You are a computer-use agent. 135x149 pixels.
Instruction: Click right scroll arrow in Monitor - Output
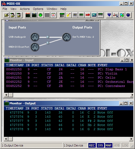tap(131, 139)
